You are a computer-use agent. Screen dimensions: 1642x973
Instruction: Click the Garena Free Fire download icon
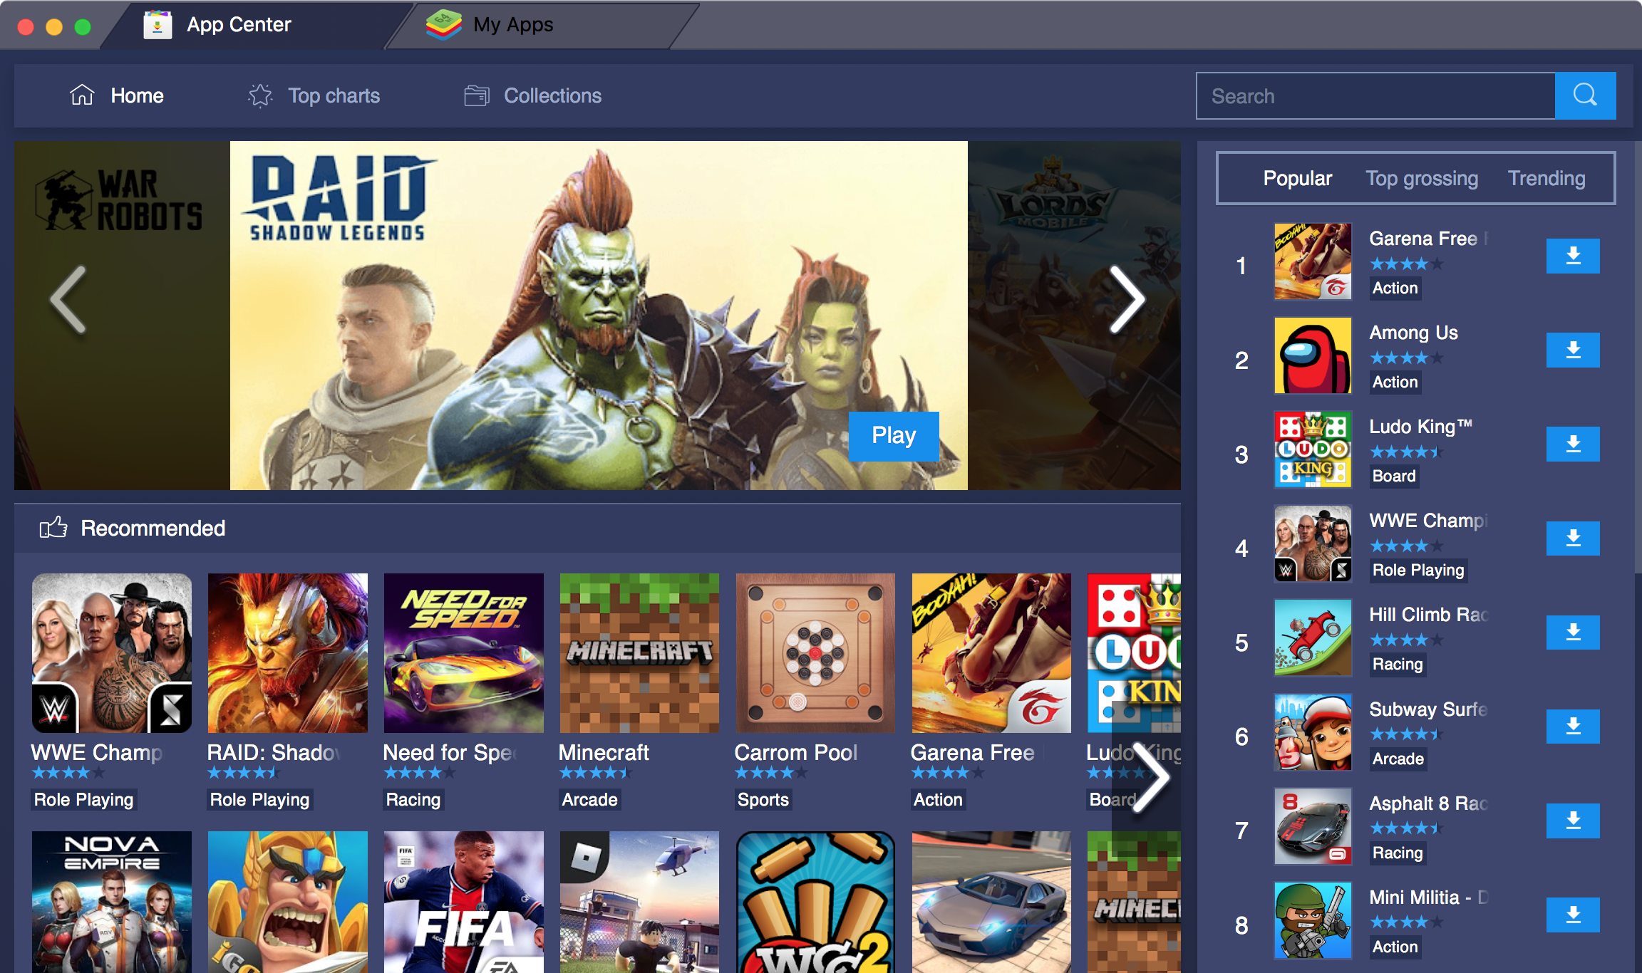click(x=1572, y=256)
